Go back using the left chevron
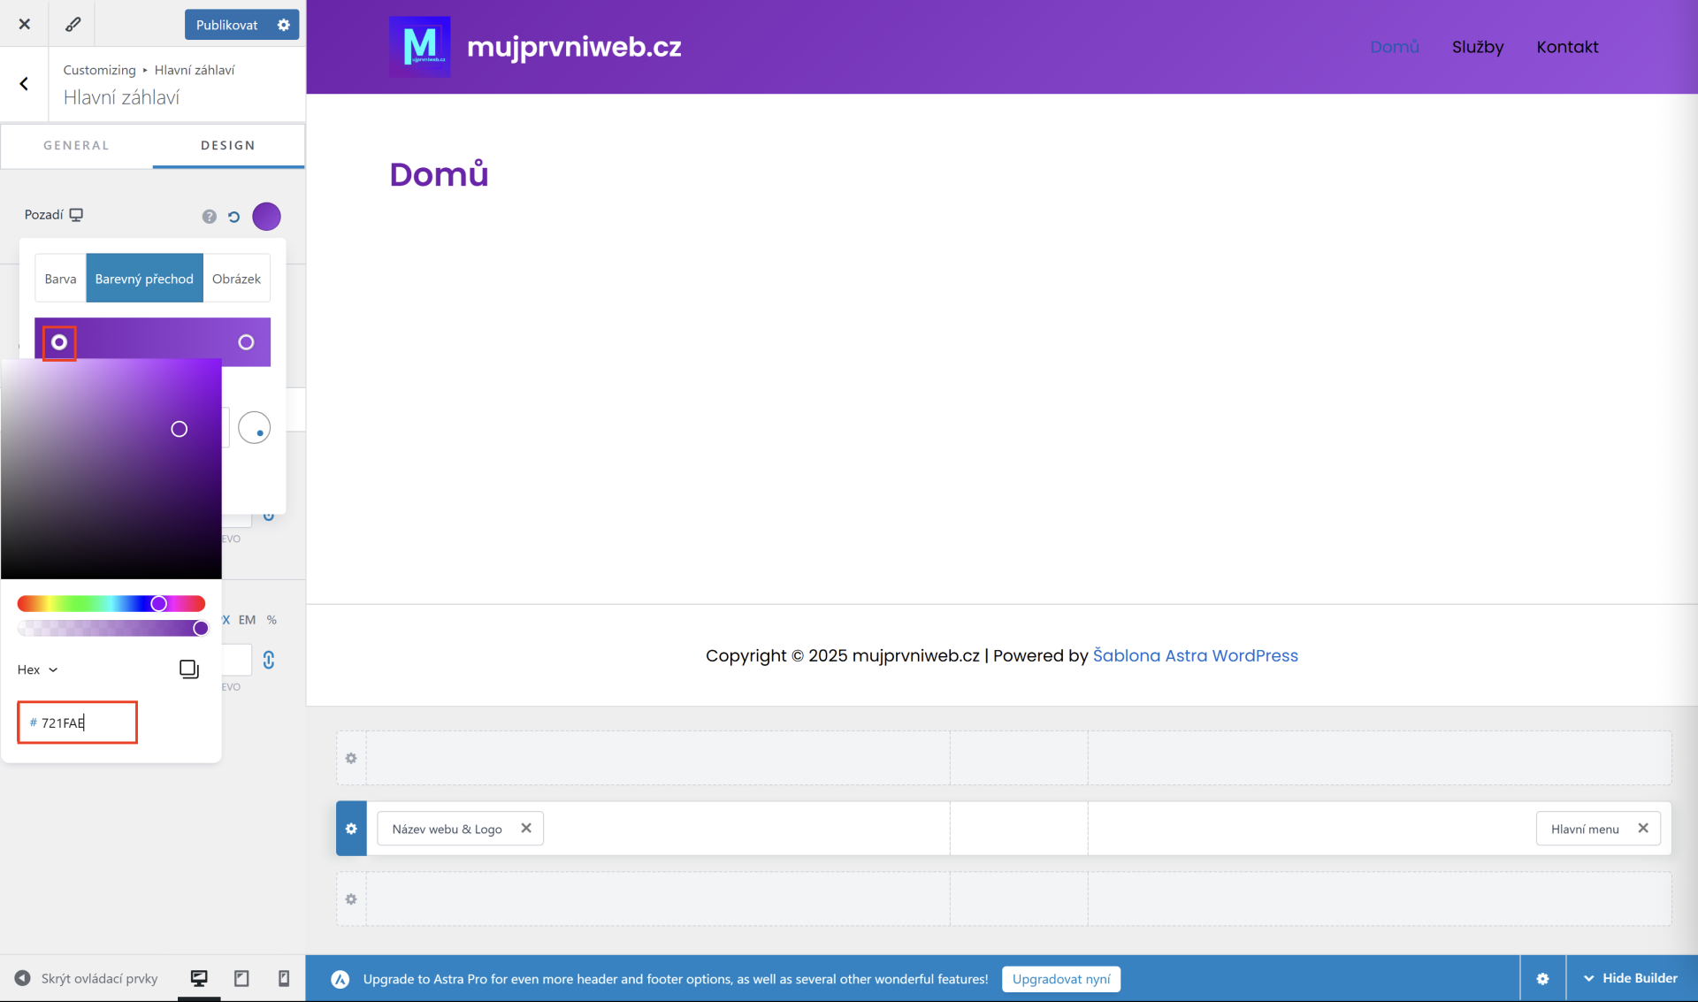The height and width of the screenshot is (1002, 1698). coord(24,84)
